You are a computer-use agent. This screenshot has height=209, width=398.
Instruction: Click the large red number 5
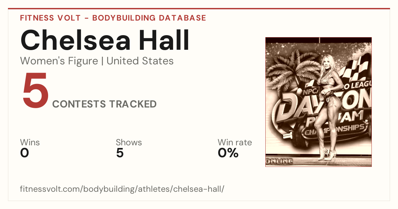[x=35, y=90]
